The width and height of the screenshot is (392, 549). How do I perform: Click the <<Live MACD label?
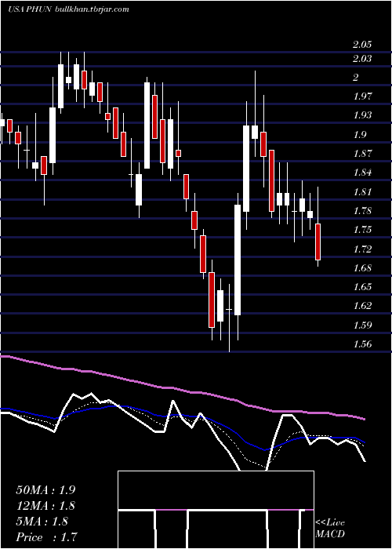[x=330, y=529]
